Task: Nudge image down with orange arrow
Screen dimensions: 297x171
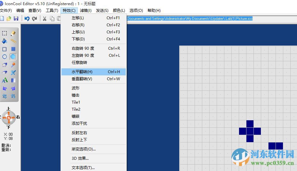Action: pos(9,122)
